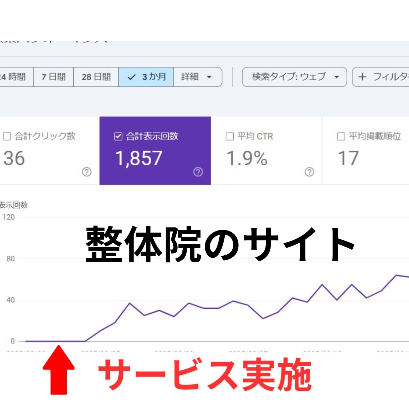The width and height of the screenshot is (409, 416).
Task: Select the 3か月 date range
Action: [146, 77]
